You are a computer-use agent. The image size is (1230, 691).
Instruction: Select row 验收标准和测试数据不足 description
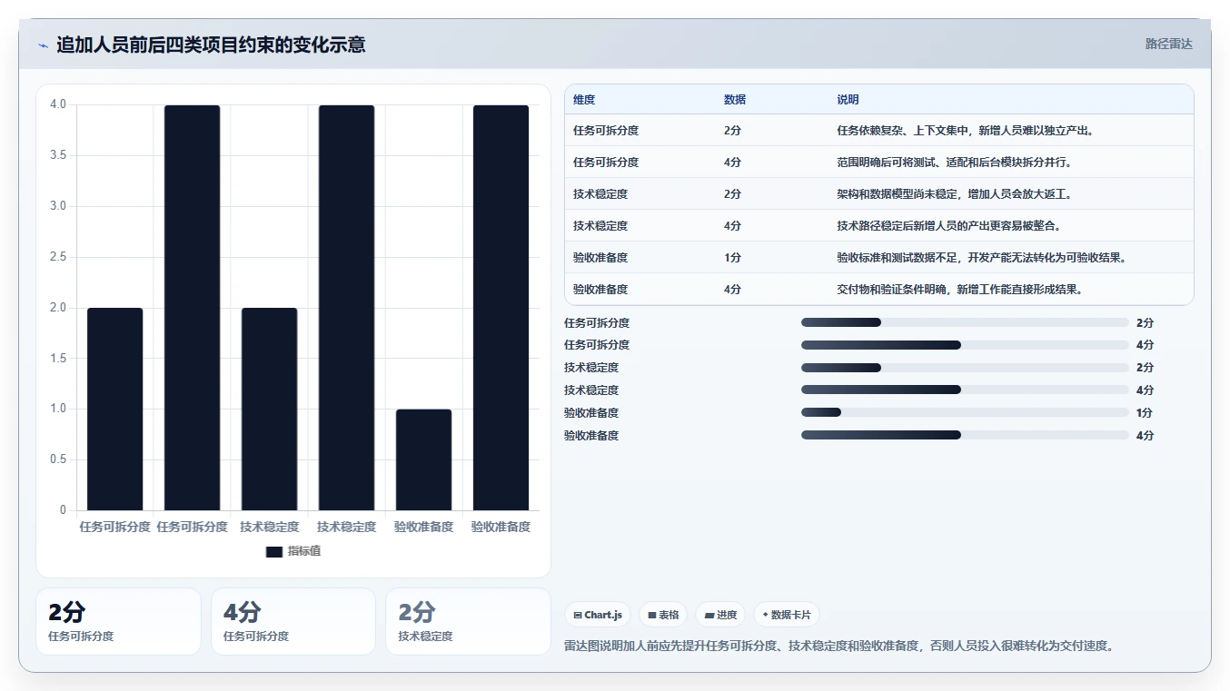(x=982, y=257)
